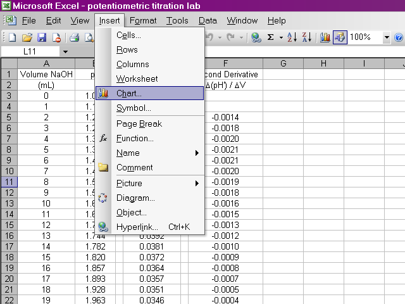Click the Zoom percentage field
The height and width of the screenshot is (304, 405).
(366, 37)
